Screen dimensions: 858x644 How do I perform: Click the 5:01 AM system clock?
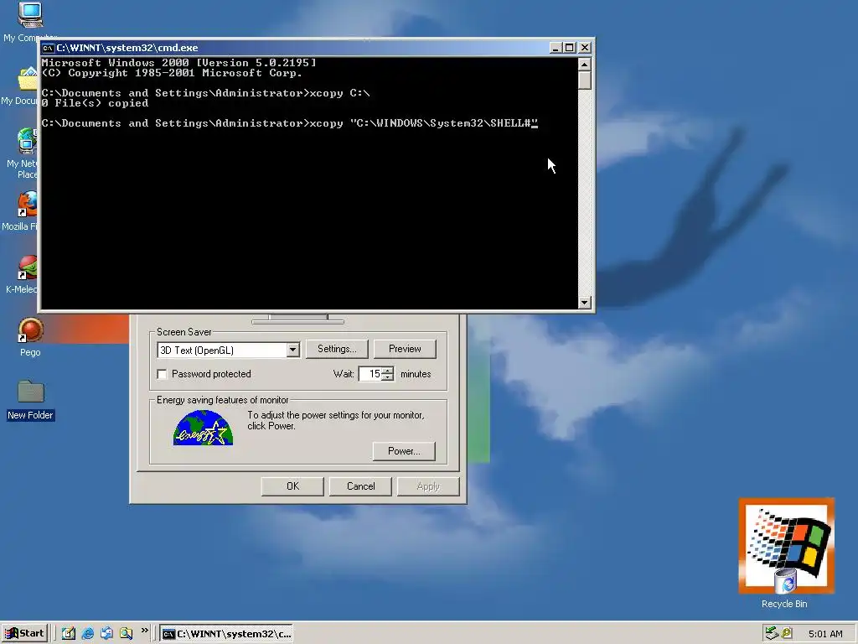coord(825,634)
